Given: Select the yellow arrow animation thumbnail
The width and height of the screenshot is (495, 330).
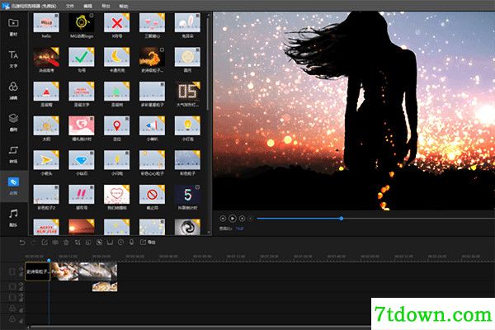Looking at the screenshot, I should pos(46,160).
